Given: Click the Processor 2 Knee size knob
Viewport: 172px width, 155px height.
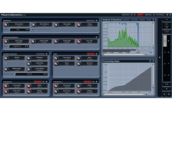Looking at the screenshot, I should click(56, 92).
